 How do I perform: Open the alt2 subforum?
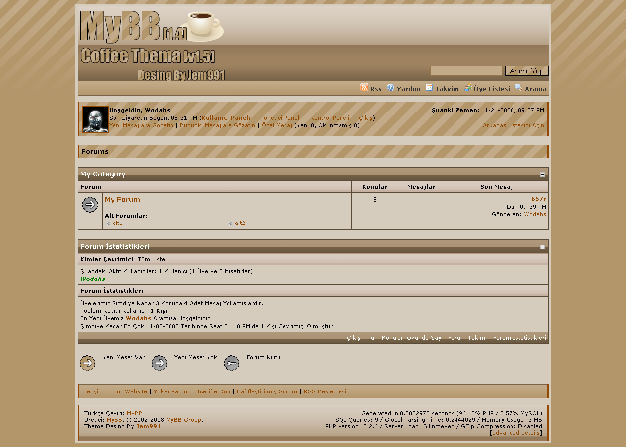[x=240, y=223]
